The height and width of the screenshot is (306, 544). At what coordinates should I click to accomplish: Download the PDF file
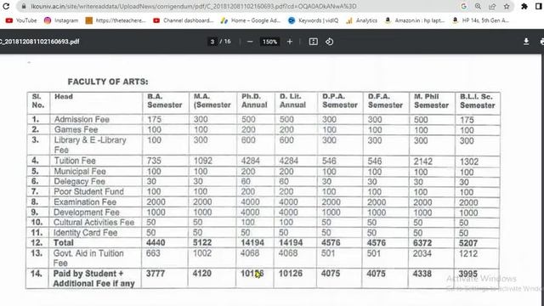[x=526, y=42]
